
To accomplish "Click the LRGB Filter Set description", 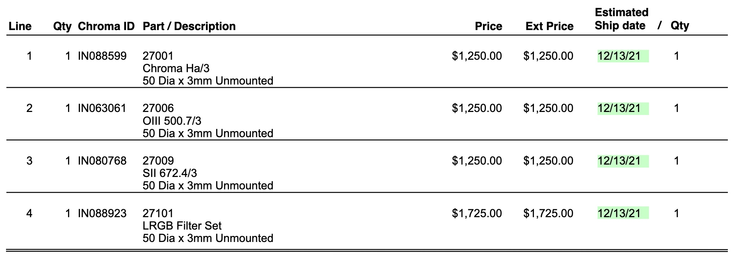I will (182, 226).
